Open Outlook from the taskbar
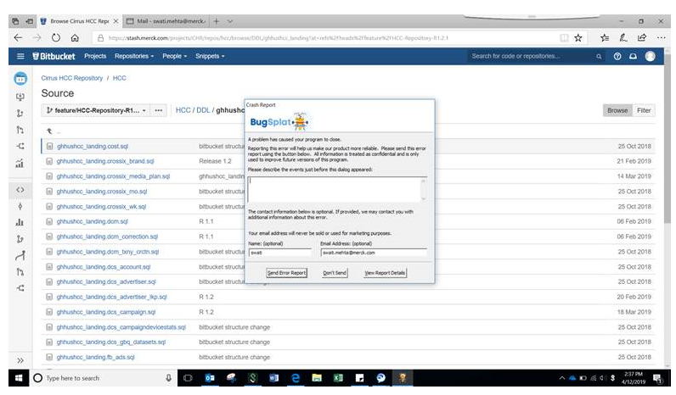Screen dimensions: 676x395 tap(210, 378)
